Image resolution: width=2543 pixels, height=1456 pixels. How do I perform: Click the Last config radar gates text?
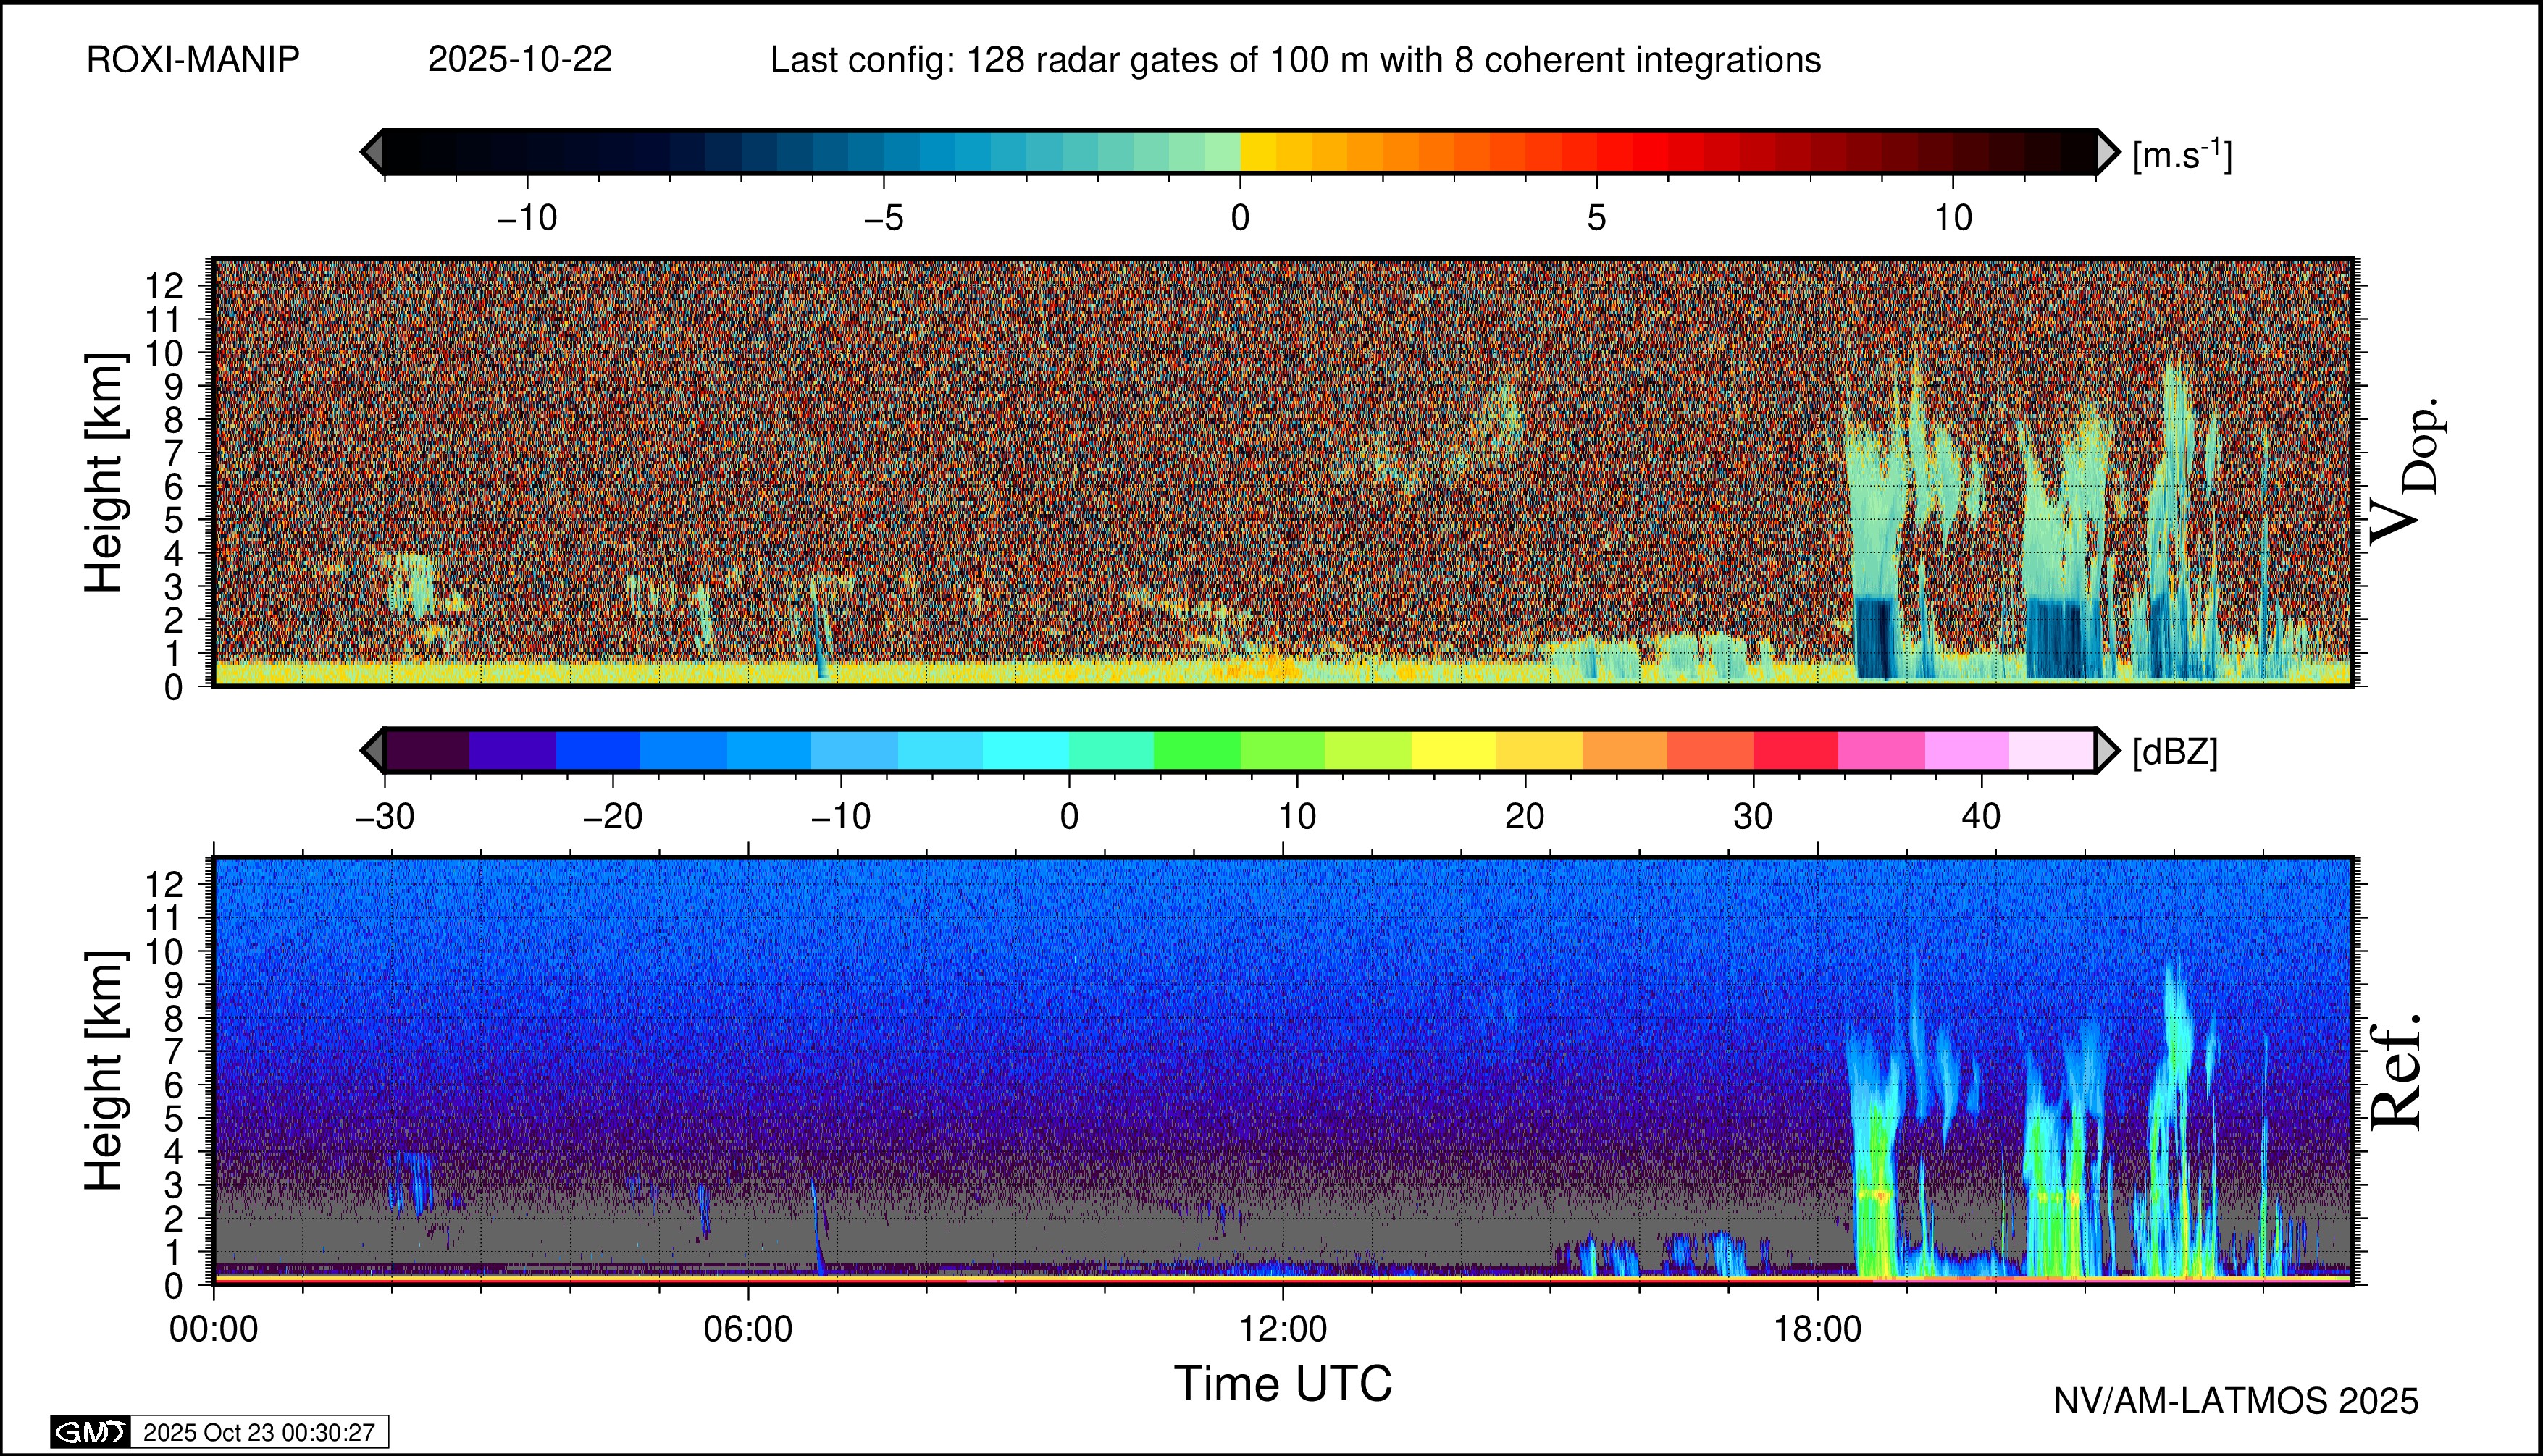[1294, 60]
